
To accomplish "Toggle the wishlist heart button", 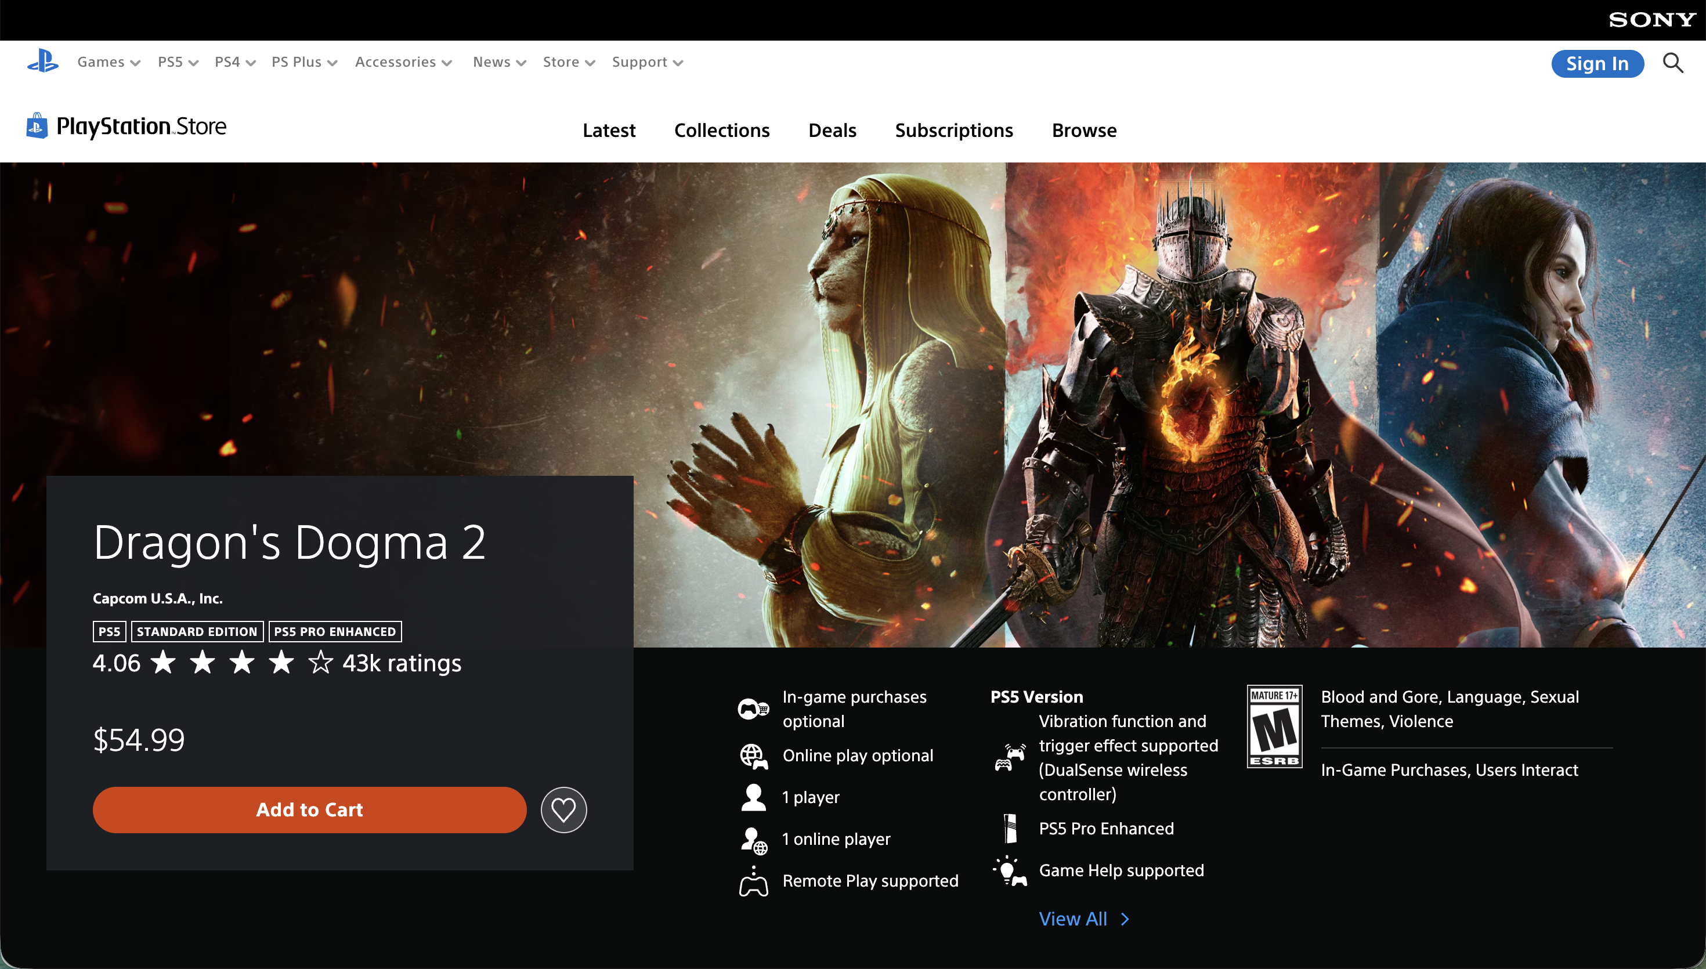I will click(563, 810).
